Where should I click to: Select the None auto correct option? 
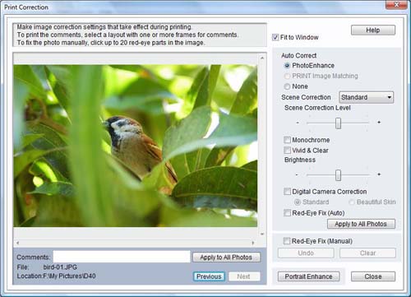[x=287, y=86]
